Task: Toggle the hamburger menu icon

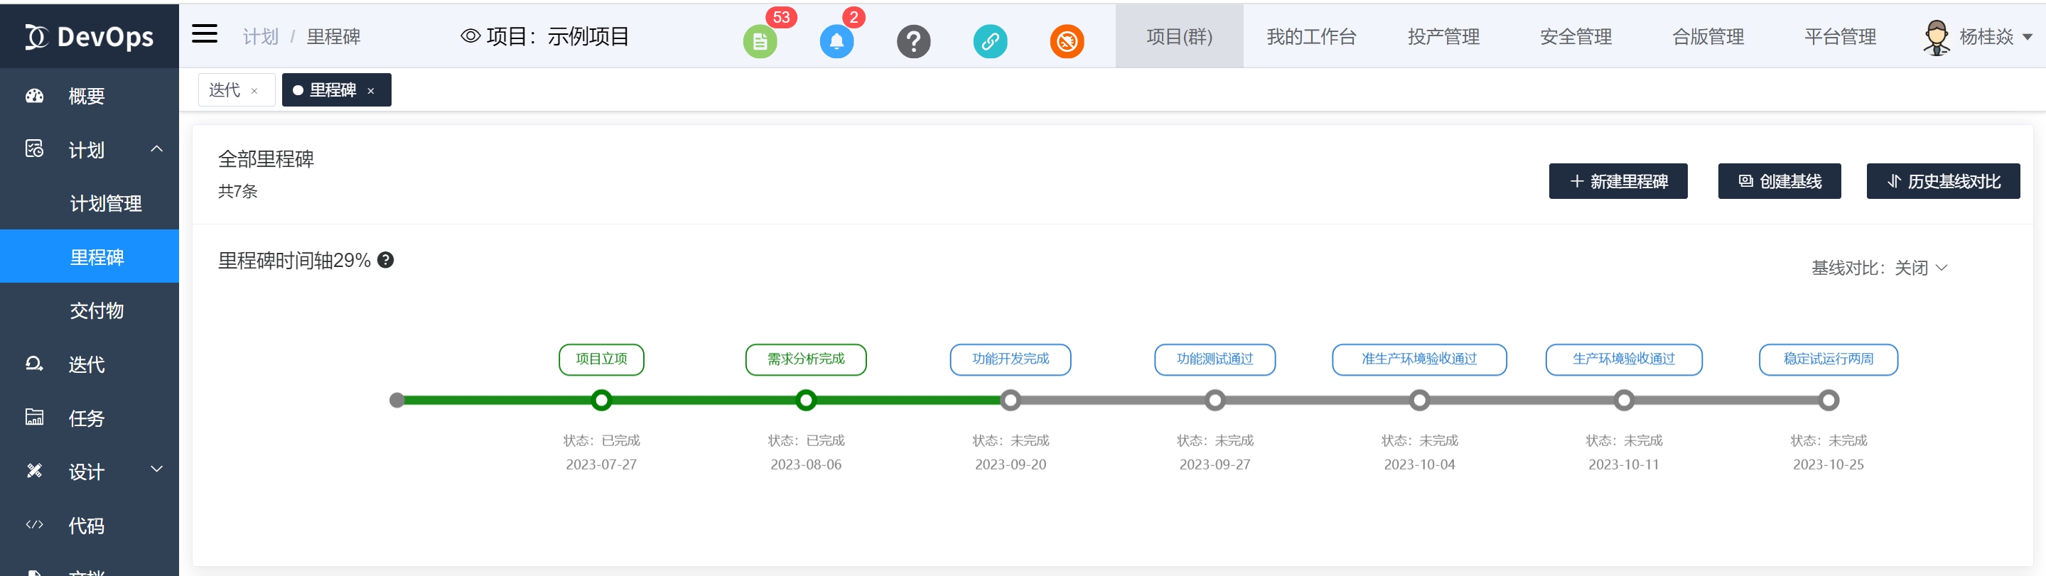Action: click(x=204, y=34)
